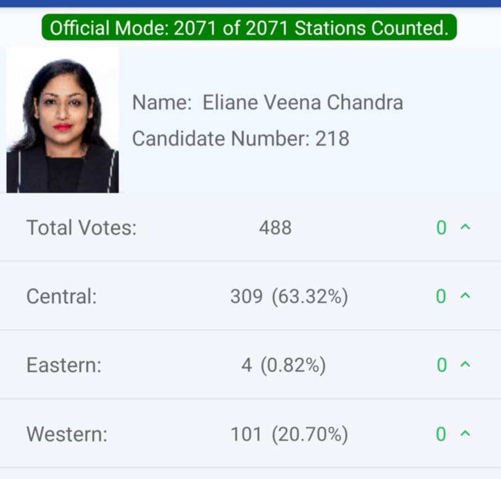Image resolution: width=501 pixels, height=479 pixels.
Task: Expand the Eastern division row label
Action: (x=64, y=365)
